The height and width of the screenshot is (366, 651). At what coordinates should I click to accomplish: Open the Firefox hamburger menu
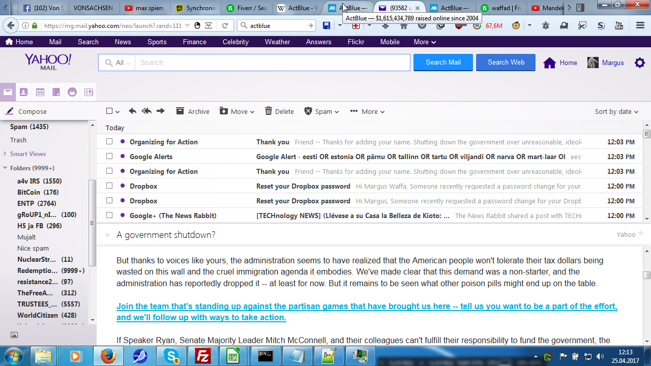point(640,25)
